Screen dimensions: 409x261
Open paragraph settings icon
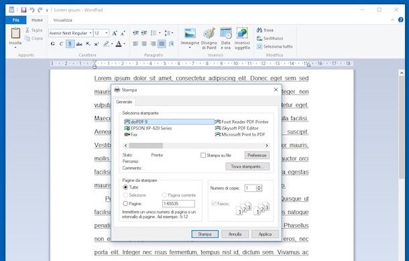[x=171, y=44]
